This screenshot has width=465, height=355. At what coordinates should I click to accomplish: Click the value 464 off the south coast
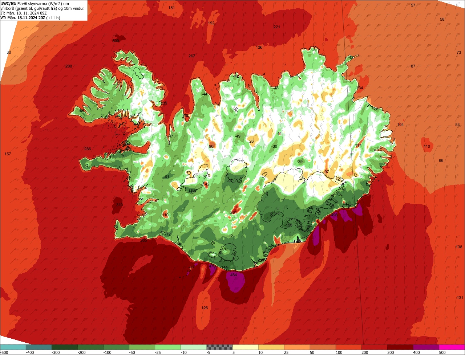coord(233,275)
